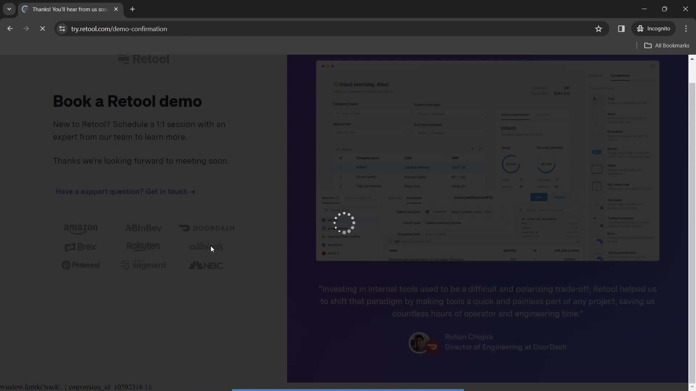The height and width of the screenshot is (391, 696).
Task: Click the Incognito indicator
Action: [x=654, y=29]
